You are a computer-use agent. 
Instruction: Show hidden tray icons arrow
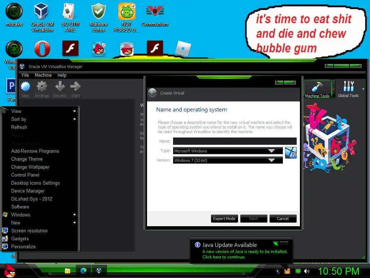pos(278,271)
